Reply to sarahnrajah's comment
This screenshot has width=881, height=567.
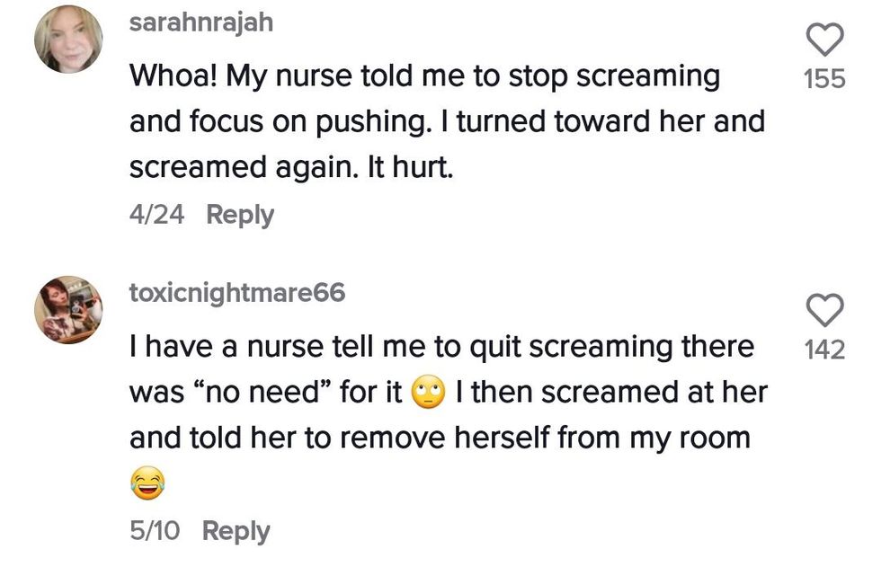239,215
